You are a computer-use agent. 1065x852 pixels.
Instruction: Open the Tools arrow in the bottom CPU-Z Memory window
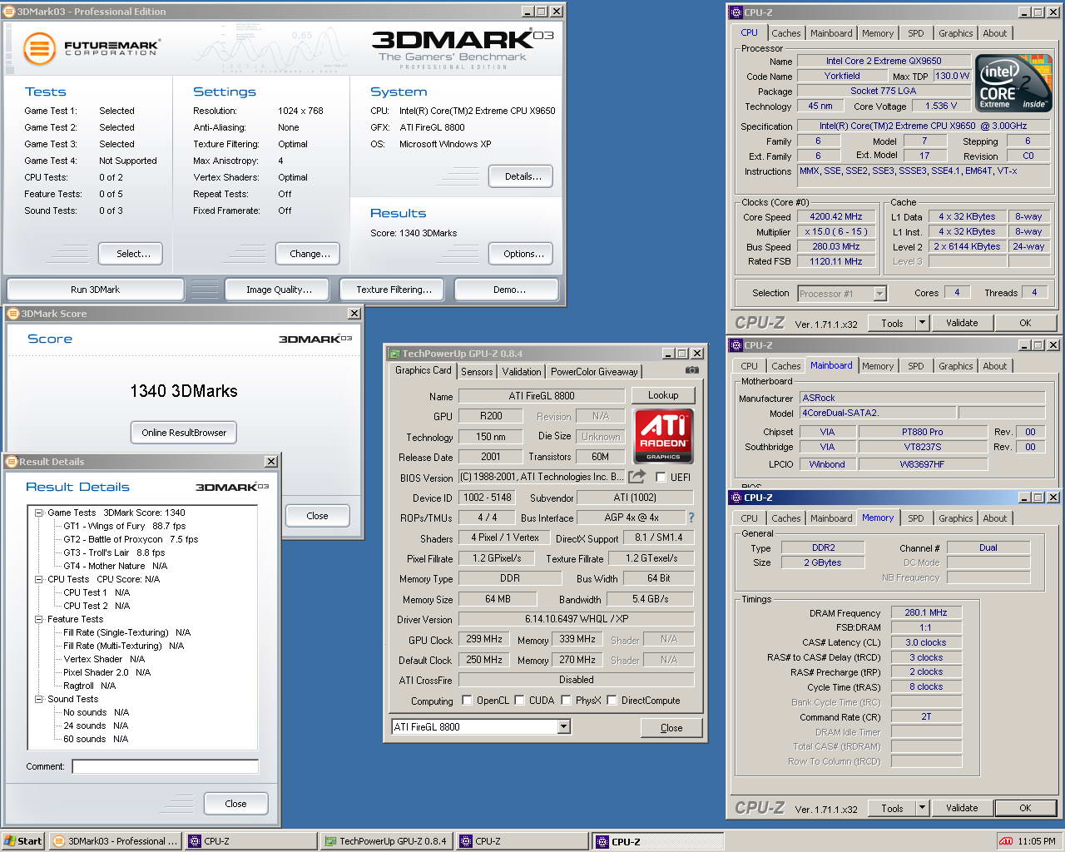921,808
